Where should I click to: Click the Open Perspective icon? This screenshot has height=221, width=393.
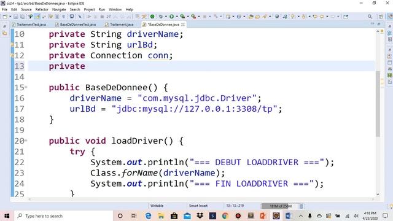pos(381,17)
